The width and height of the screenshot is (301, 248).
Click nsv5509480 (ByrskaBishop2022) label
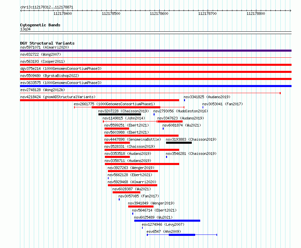(x=50, y=76)
